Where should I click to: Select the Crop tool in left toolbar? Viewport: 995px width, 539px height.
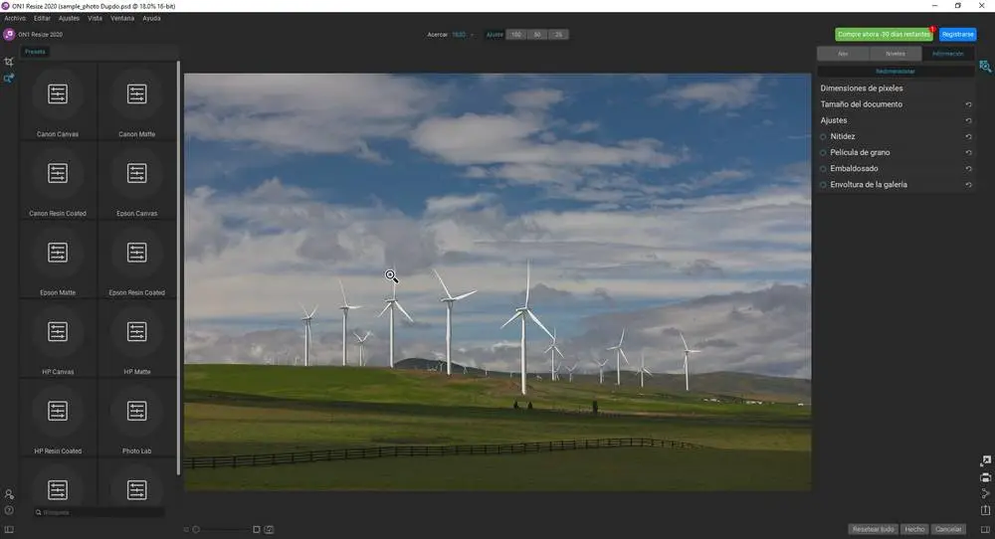coord(9,62)
